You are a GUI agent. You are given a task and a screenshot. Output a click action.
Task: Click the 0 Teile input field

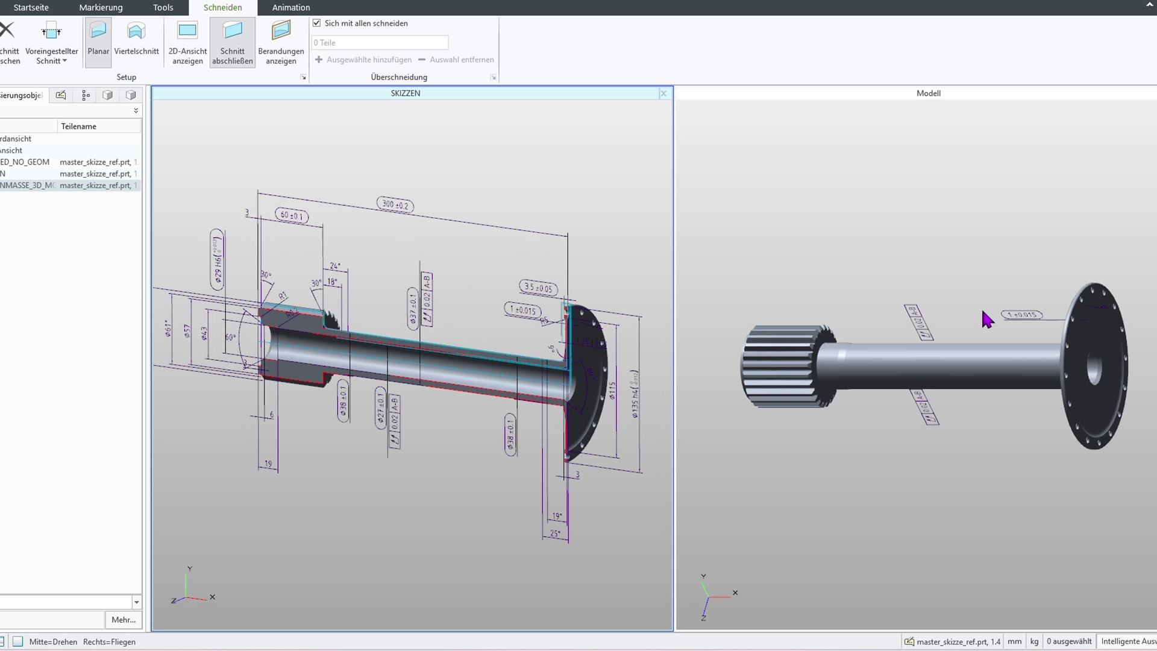[380, 43]
